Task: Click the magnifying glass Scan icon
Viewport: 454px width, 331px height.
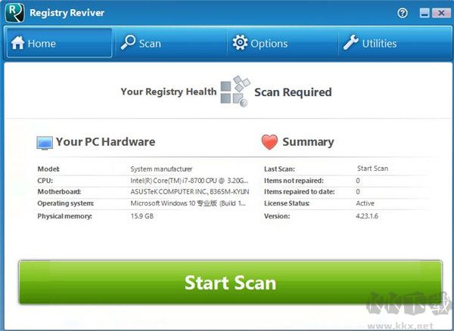Action: [129, 42]
